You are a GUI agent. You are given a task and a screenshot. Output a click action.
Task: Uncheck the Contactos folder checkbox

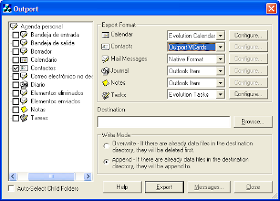(x=16, y=68)
